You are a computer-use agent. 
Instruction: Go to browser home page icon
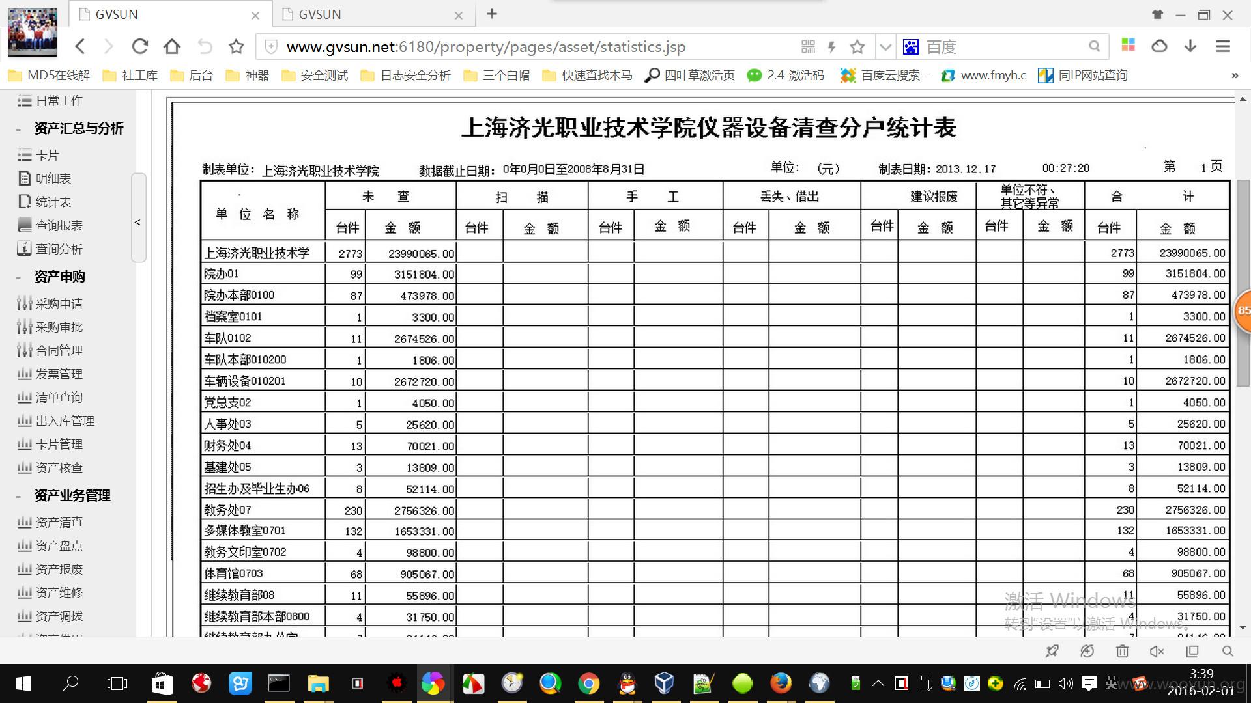172,46
